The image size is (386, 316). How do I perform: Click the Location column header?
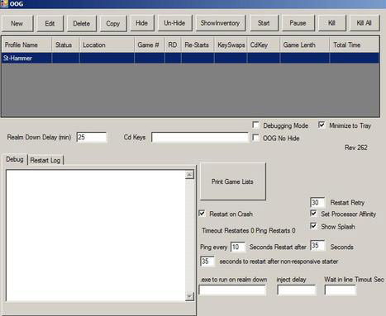(107, 45)
